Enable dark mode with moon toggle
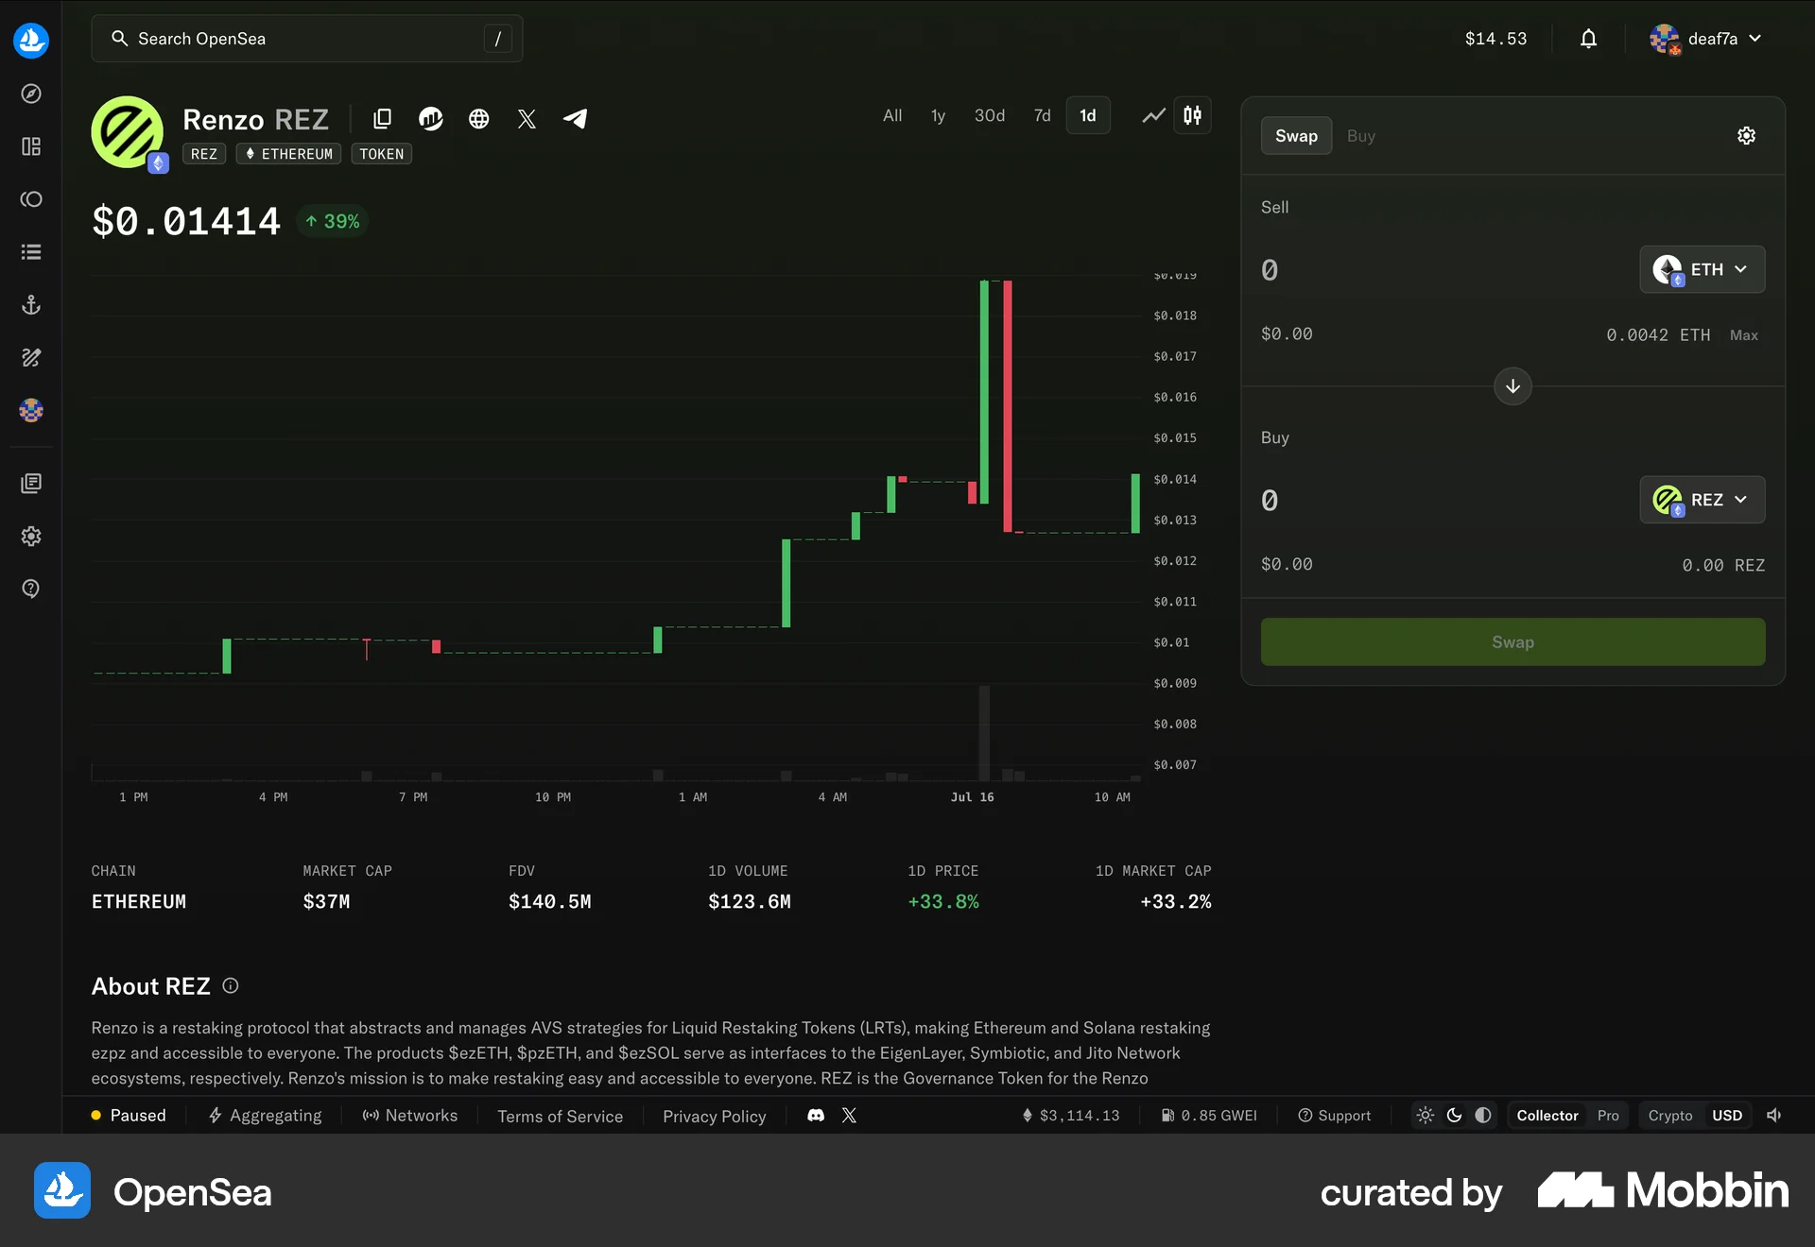 tap(1453, 1116)
